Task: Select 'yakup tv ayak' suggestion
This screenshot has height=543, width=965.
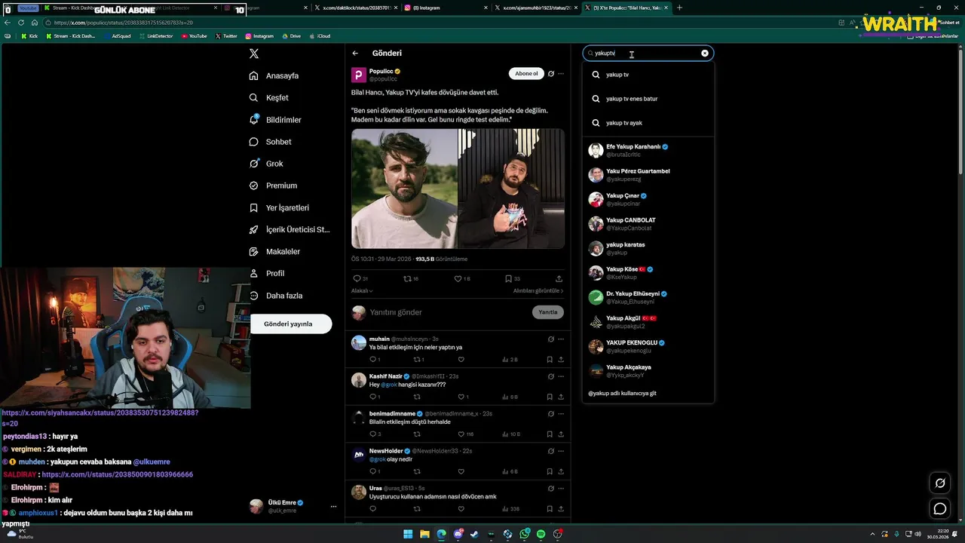Action: pos(648,123)
